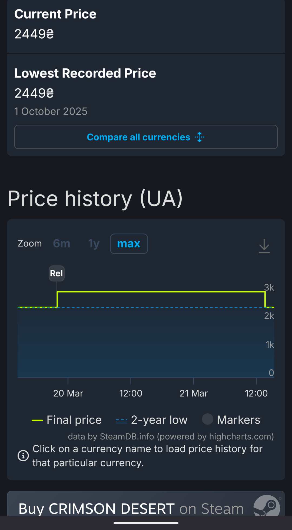Select the 1y zoom range
The width and height of the screenshot is (292, 530).
94,244
